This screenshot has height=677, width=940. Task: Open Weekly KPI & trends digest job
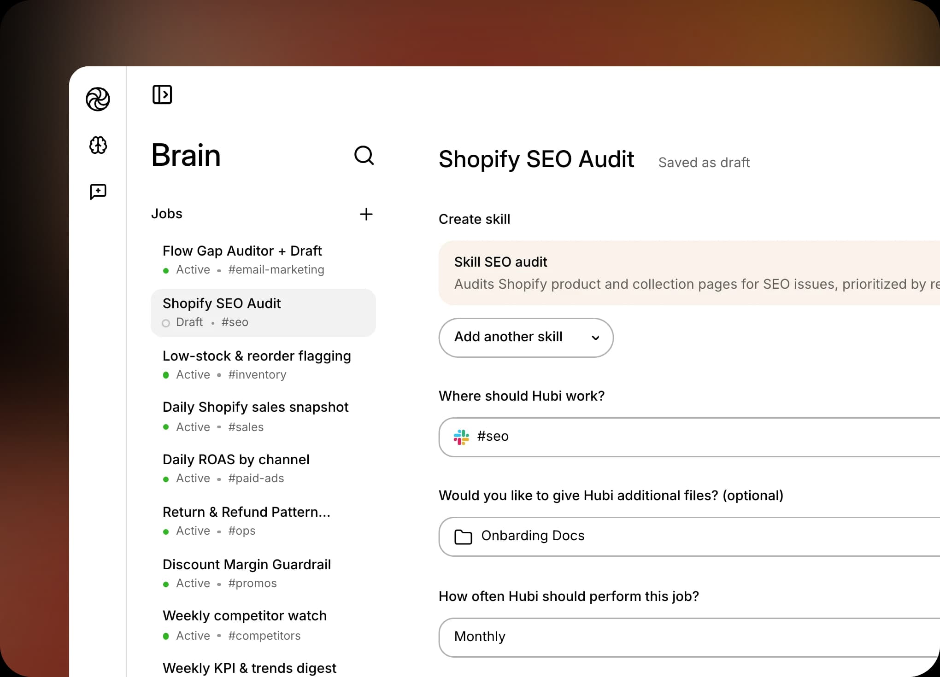[249, 668]
